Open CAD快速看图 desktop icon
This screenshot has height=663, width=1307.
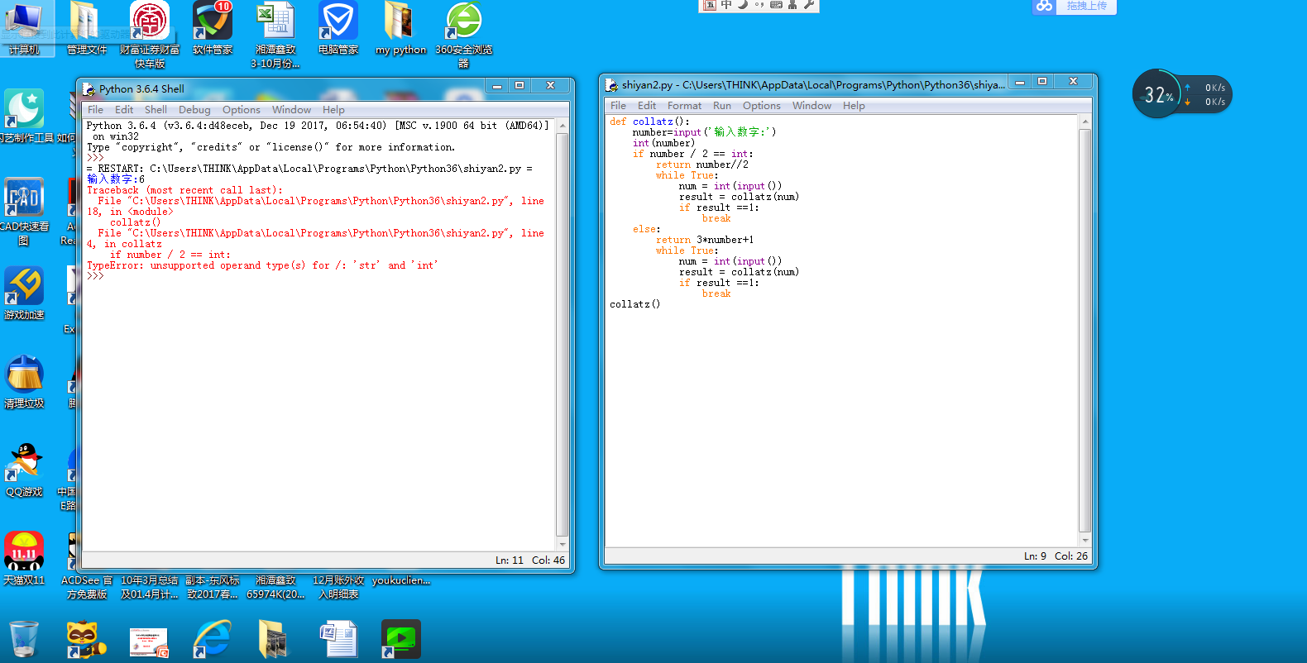pos(24,211)
